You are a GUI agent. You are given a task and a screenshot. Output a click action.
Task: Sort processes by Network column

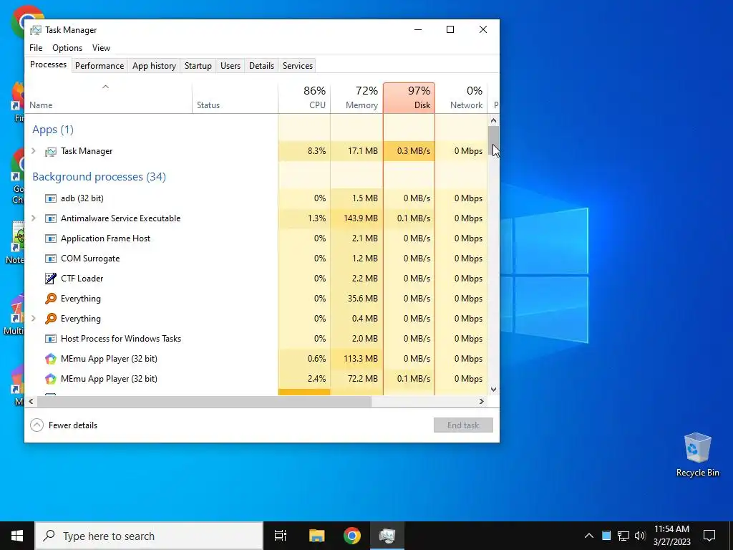(462, 98)
